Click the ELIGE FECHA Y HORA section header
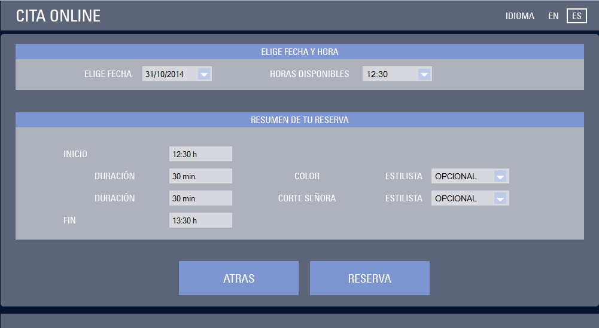This screenshot has width=599, height=328. [299, 52]
